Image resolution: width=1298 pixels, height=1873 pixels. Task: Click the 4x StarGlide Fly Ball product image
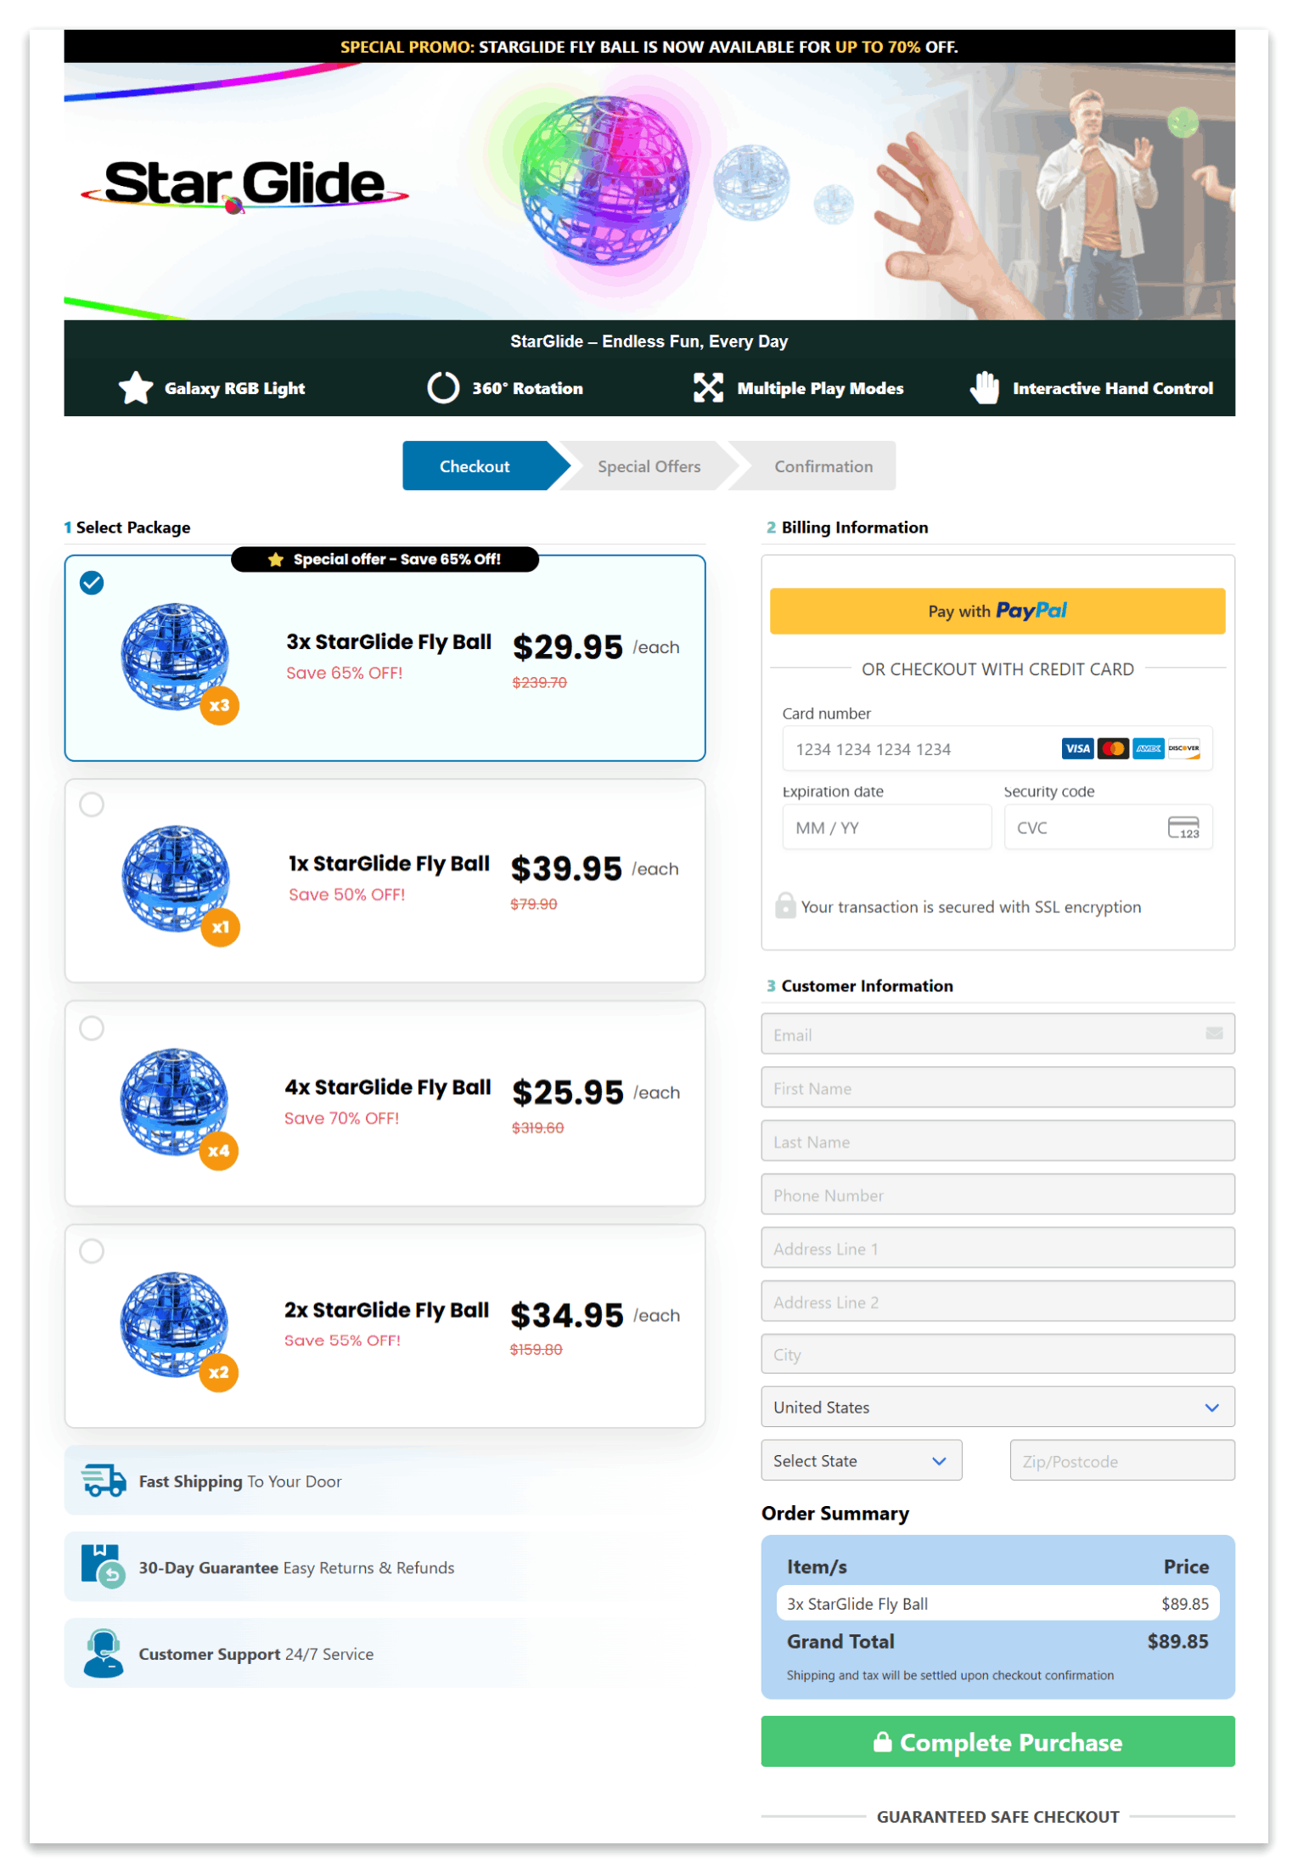tap(174, 1102)
